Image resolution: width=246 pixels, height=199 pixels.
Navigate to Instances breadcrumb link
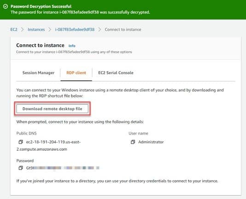36,29
